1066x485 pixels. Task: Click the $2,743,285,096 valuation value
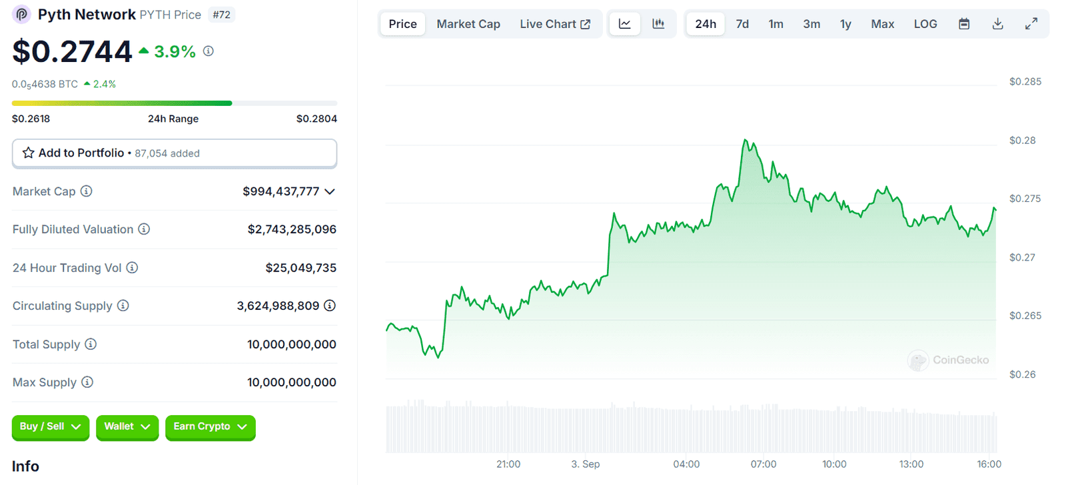coord(292,229)
